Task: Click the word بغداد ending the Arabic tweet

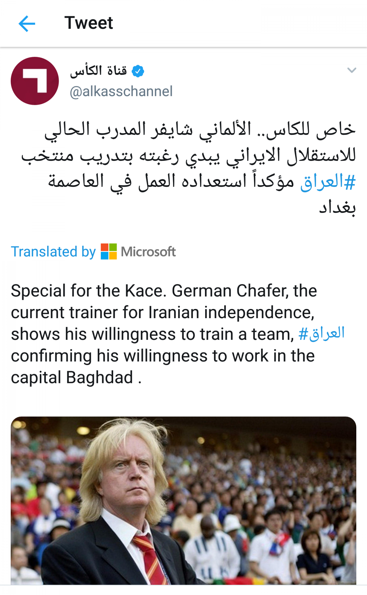Action: point(337,207)
